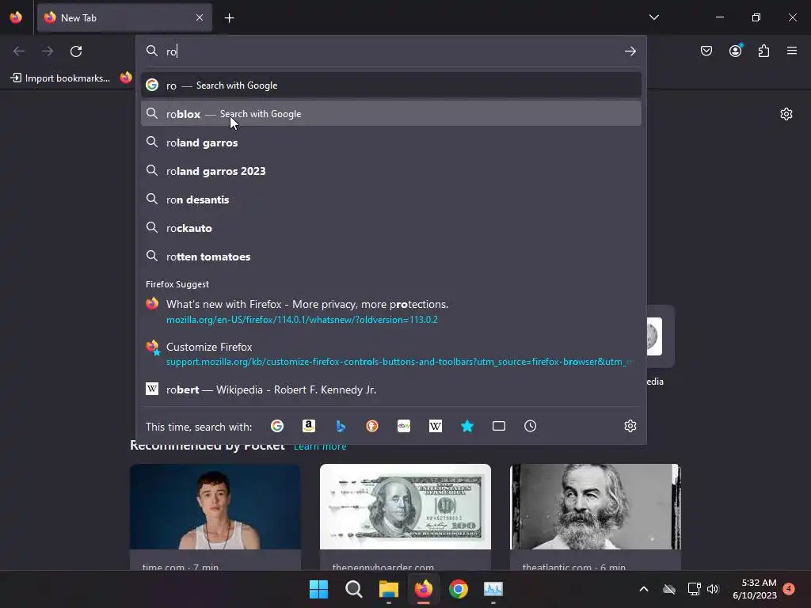Screen dimensions: 811x608
Task: List all tabs with the chevron
Action: coord(653,17)
